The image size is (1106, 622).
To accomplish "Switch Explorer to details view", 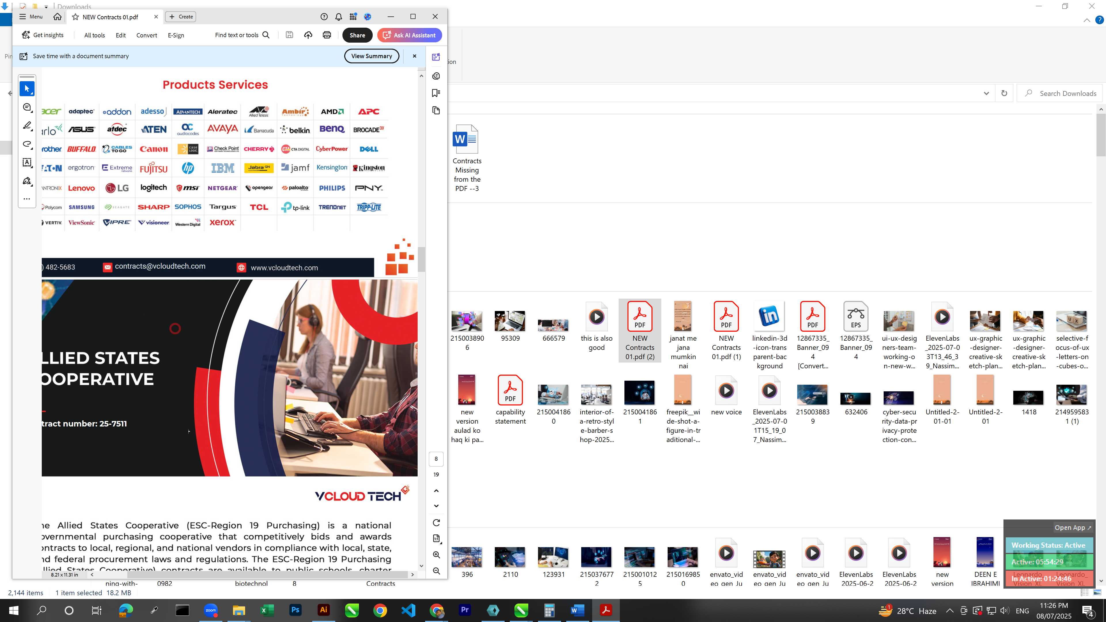I will pyautogui.click(x=1084, y=592).
